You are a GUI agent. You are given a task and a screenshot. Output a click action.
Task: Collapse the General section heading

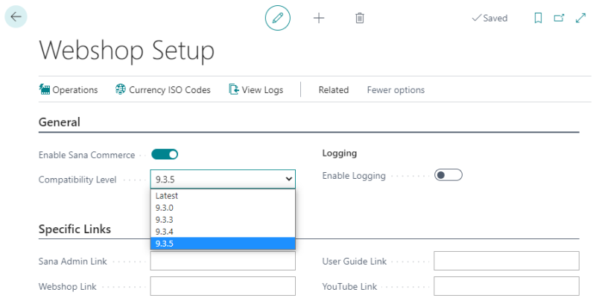tap(60, 122)
